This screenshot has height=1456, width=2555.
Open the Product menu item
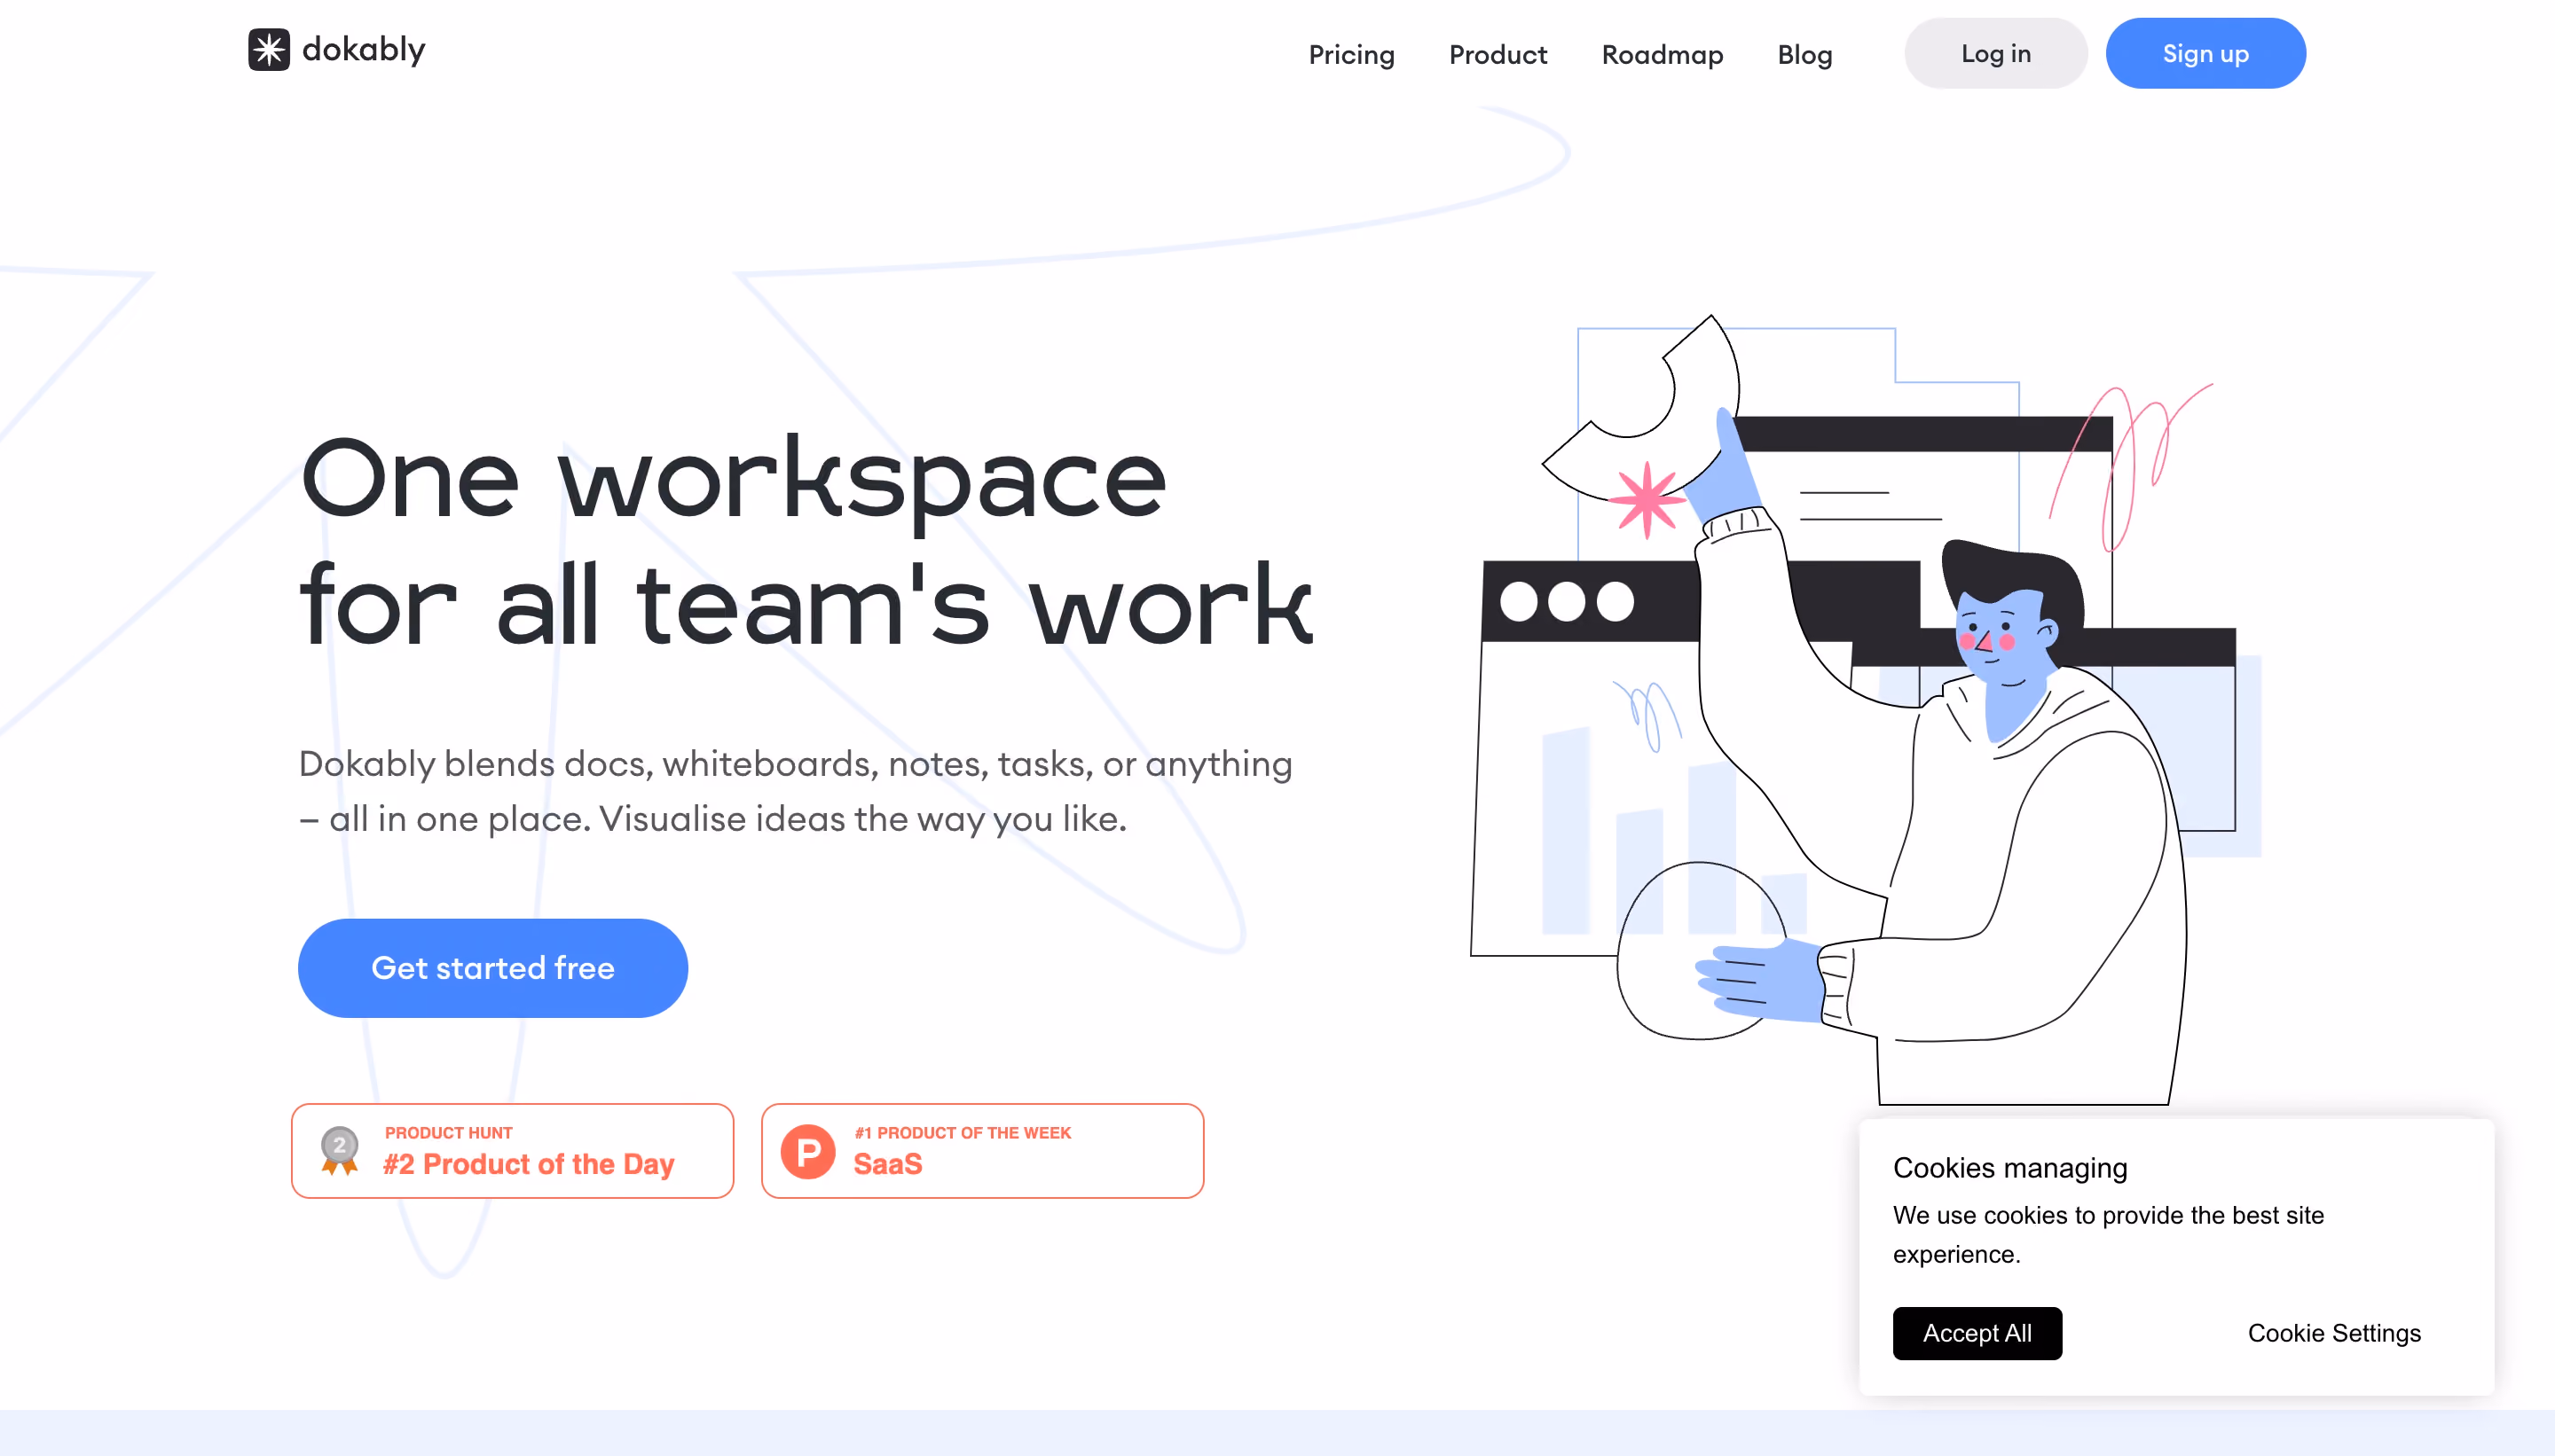[1498, 54]
